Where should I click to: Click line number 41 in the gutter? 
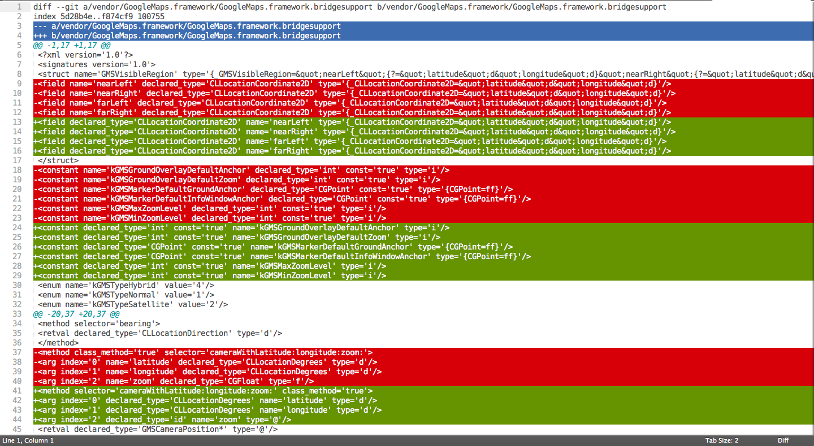pyautogui.click(x=17, y=391)
